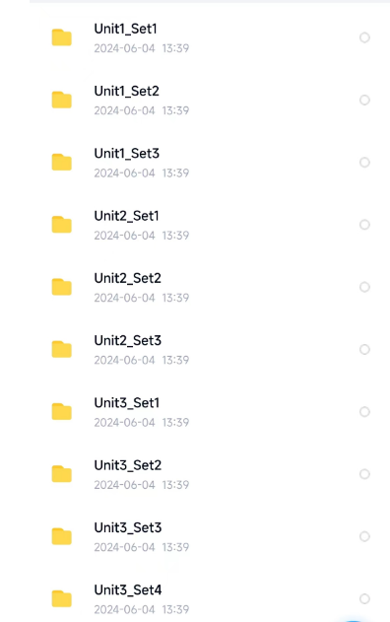Click the Unit3_Set4 folder name

tap(128, 589)
